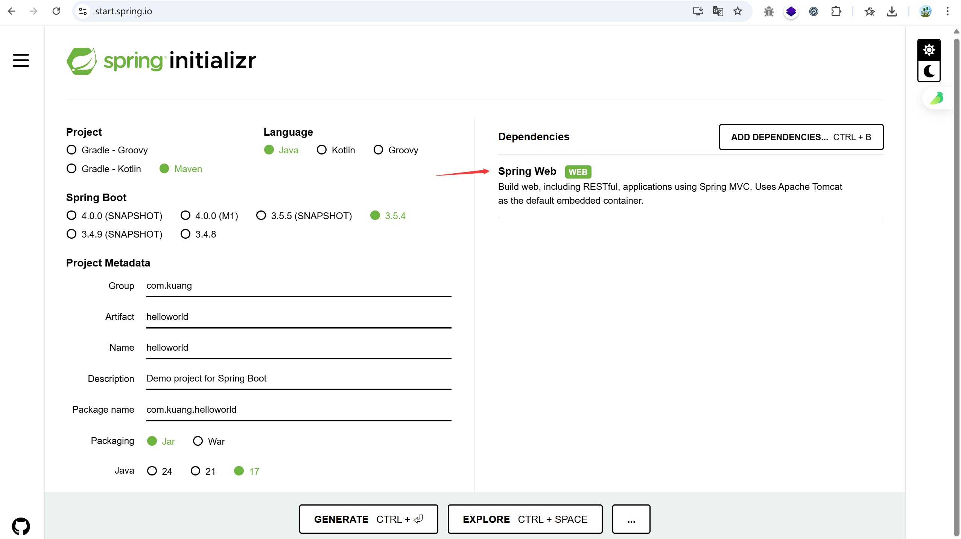The height and width of the screenshot is (539, 961).
Task: Open the hamburger side menu
Action: click(21, 60)
